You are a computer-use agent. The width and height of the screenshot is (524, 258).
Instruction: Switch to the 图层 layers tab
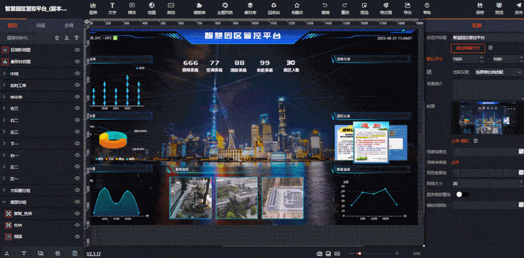click(13, 25)
